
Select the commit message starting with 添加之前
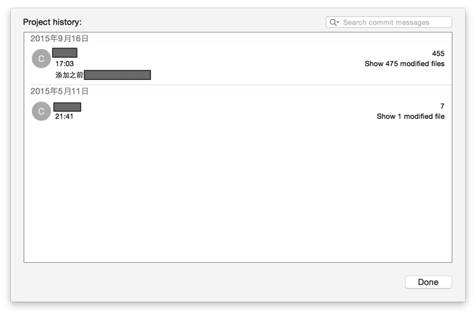coord(69,75)
